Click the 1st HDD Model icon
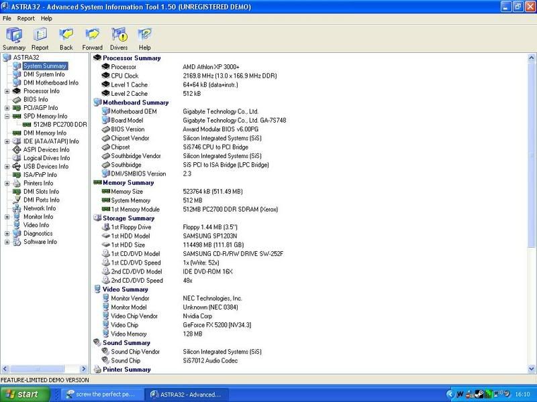This screenshot has height=402, width=537. (106, 236)
